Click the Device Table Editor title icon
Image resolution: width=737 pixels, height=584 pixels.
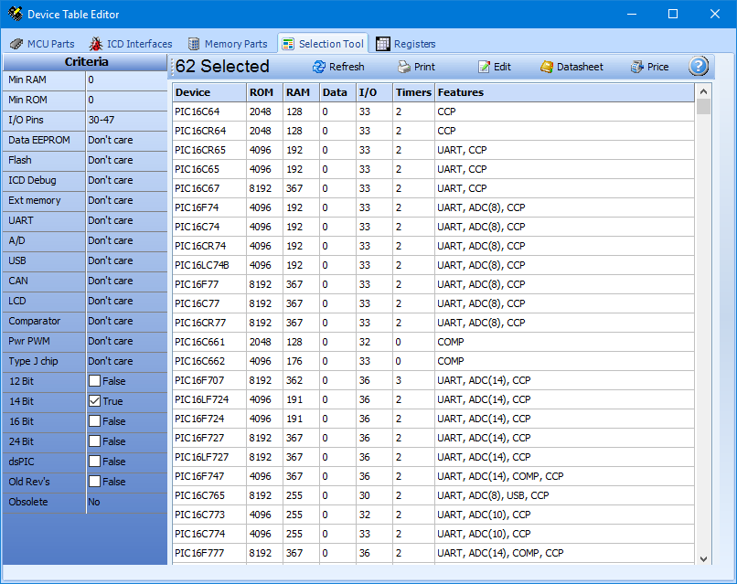click(x=15, y=14)
